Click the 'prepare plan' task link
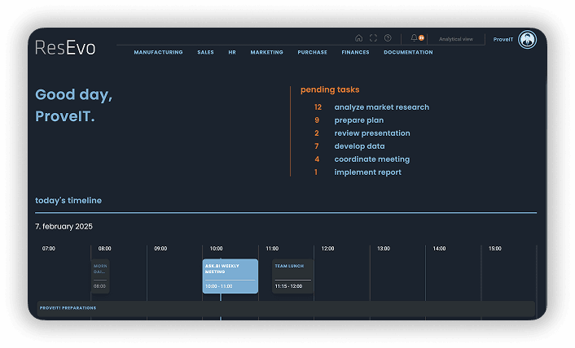575x348 pixels. [358, 120]
